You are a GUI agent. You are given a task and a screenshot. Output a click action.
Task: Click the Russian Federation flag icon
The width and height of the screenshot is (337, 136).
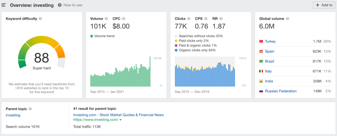point(261,91)
